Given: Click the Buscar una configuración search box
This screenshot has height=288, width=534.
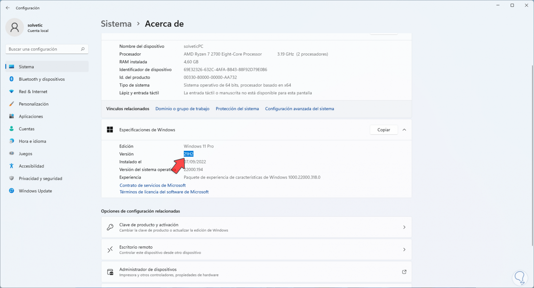Looking at the screenshot, I should (x=47, y=49).
